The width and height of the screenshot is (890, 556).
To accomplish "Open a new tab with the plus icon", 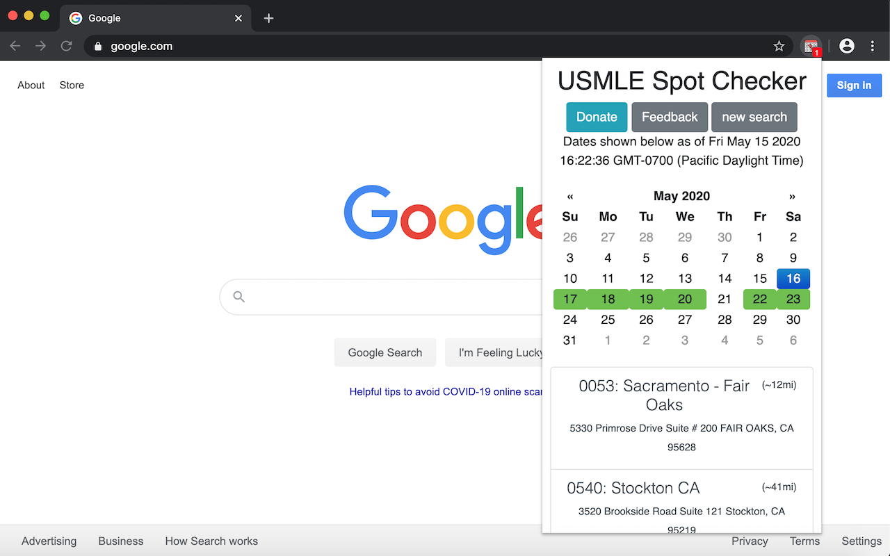I will click(269, 18).
